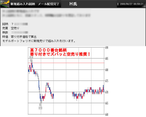The height and width of the screenshot is (117, 146).
Task: Click the 670 price axis label
Action: tap(107, 92)
